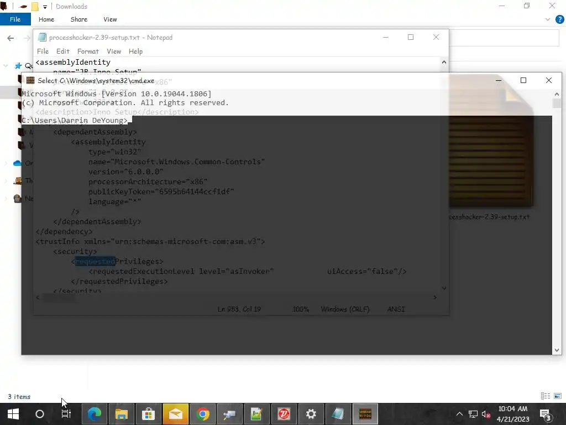Open the red V app in taskbar
This screenshot has width=566, height=425.
pos(284,414)
